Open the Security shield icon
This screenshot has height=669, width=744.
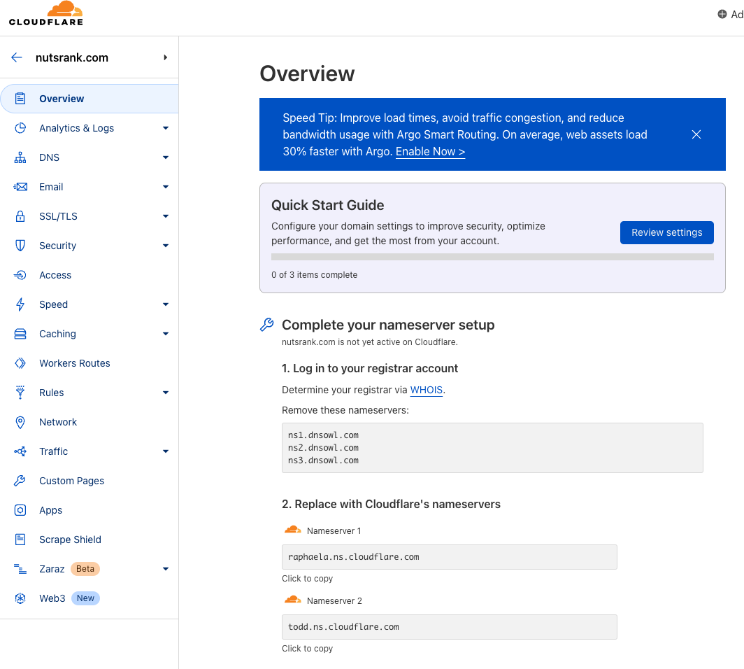pyautogui.click(x=19, y=246)
